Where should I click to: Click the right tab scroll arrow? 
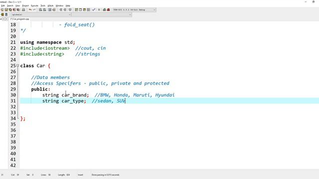click(x=6, y=19)
